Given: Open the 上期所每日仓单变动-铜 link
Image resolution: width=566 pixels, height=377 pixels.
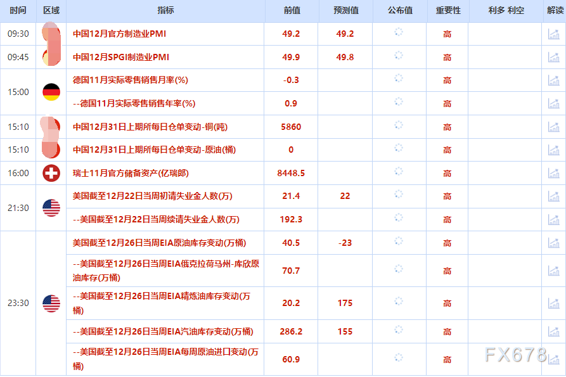Looking at the screenshot, I should pyautogui.click(x=150, y=126).
